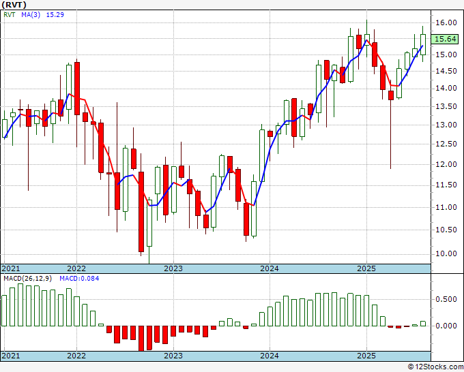
Task: Click the 0.000 MACD axis label
Action: (x=446, y=326)
